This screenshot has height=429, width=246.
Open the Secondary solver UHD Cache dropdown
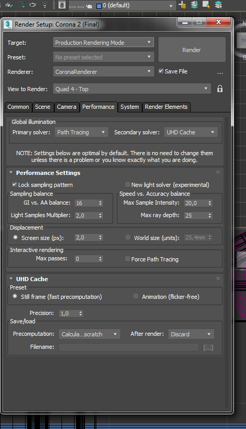(x=191, y=132)
